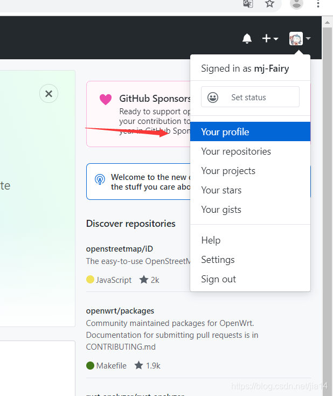This screenshot has width=333, height=396.
Task: Click the pink heart Sponsors icon
Action: (106, 99)
